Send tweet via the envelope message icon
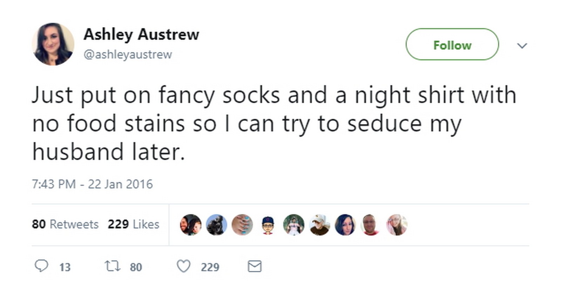 click(255, 266)
